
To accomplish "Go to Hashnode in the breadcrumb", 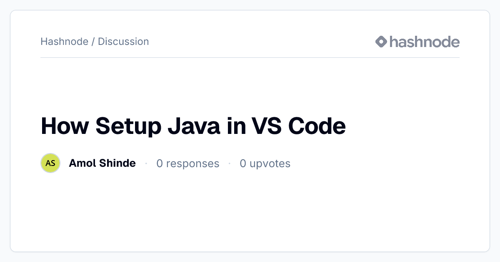I will pos(64,42).
